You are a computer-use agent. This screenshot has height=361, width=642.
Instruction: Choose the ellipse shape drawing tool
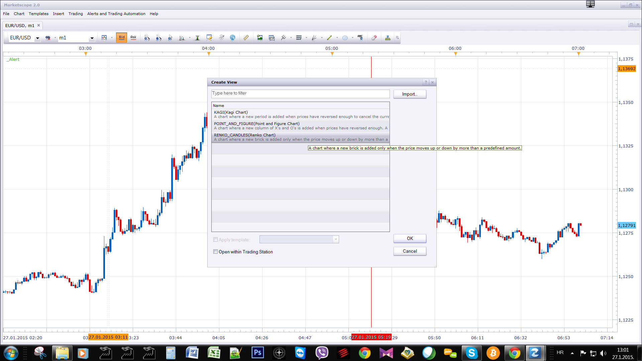click(x=345, y=38)
